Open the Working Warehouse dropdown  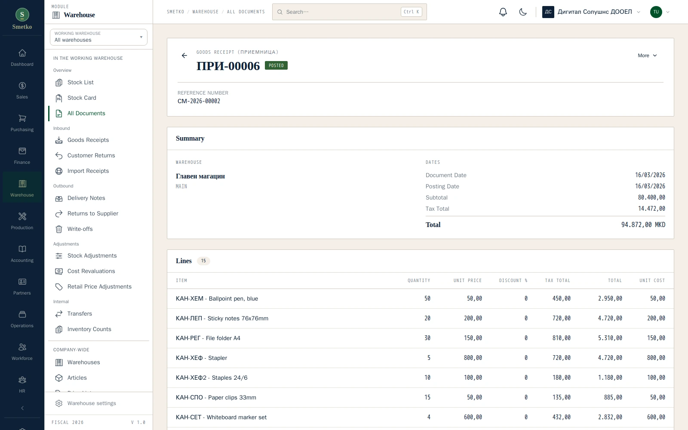click(98, 37)
